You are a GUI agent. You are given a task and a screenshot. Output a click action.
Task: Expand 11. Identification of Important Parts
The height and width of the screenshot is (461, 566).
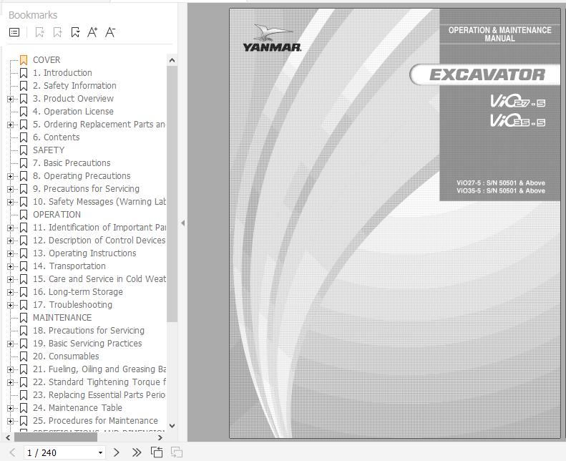(11, 228)
